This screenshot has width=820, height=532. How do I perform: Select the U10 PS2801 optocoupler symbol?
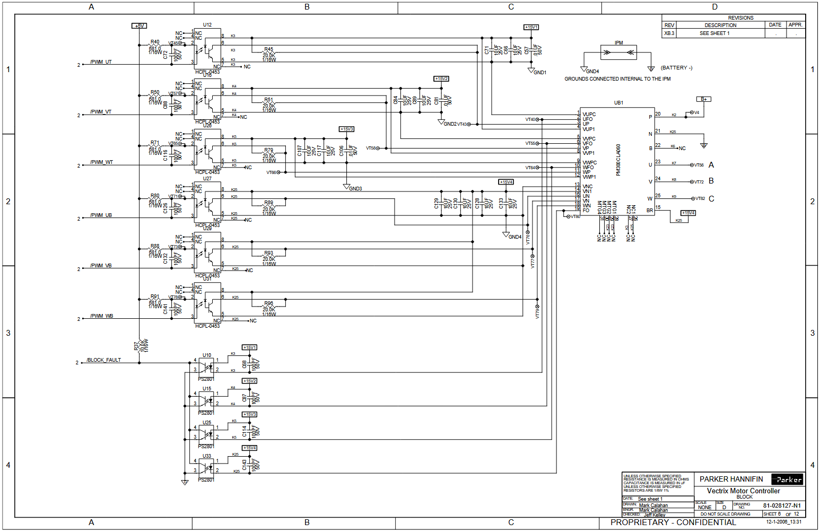(x=206, y=366)
